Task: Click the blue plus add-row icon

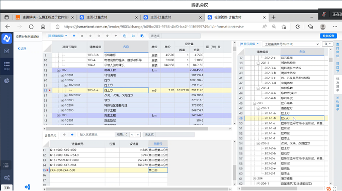Action: (74, 36)
